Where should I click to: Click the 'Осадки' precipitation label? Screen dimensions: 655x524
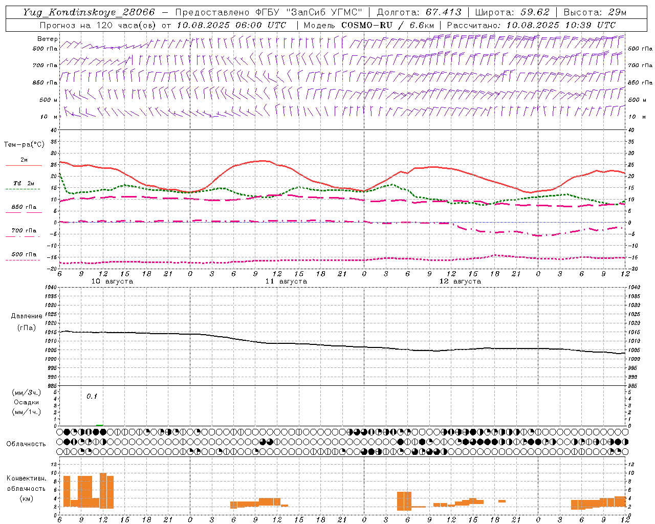(27, 402)
